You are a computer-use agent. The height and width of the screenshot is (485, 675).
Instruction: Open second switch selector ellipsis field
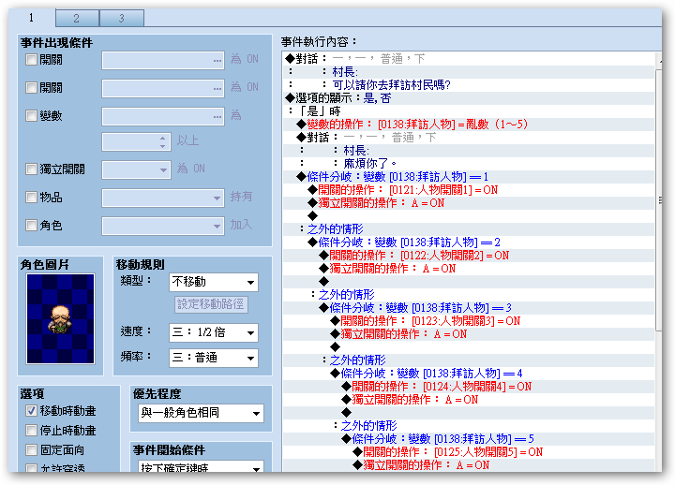[x=163, y=88]
